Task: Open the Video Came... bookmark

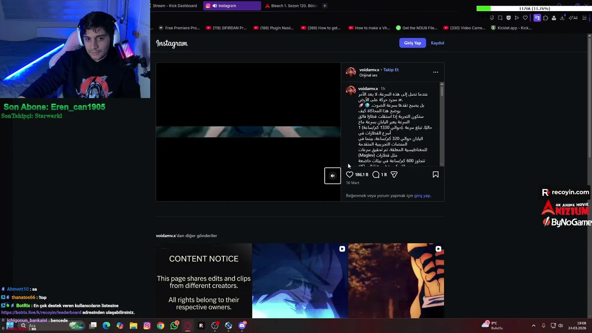Action: coord(464,28)
